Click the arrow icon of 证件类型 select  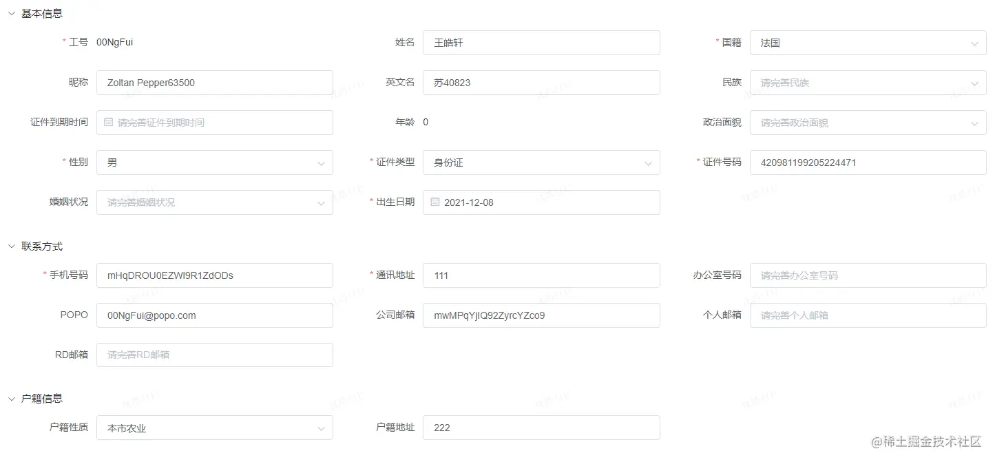(648, 163)
